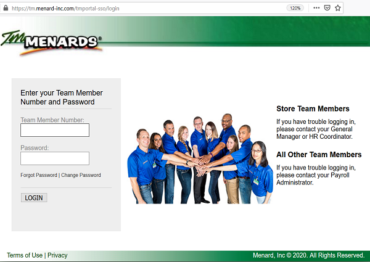Click the team members group photo
Image resolution: width=370 pixels, height=262 pixels.
[x=200, y=158]
